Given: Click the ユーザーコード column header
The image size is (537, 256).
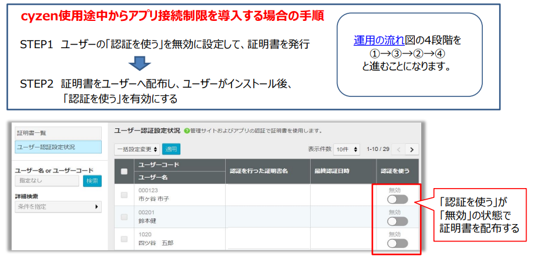Looking at the screenshot, I should click(180, 165).
